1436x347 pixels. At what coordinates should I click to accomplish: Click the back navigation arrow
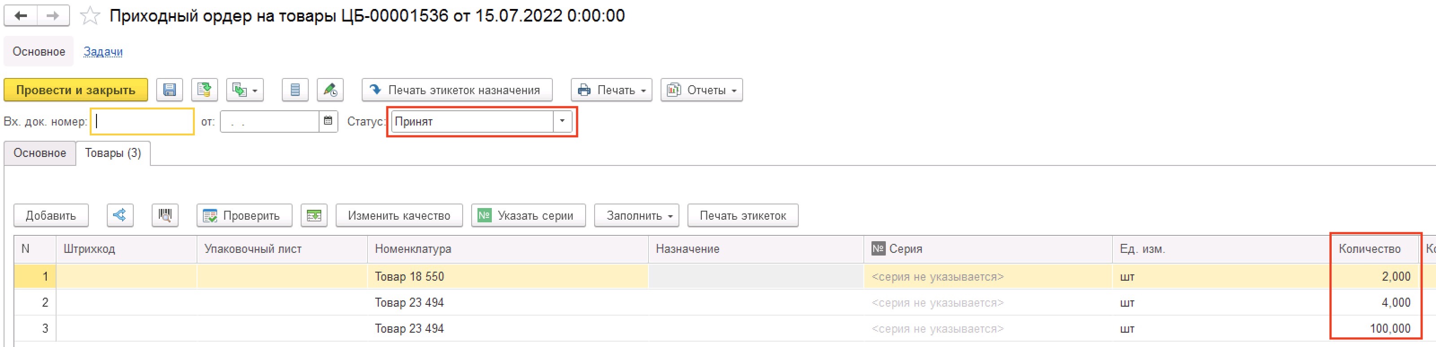(21, 16)
